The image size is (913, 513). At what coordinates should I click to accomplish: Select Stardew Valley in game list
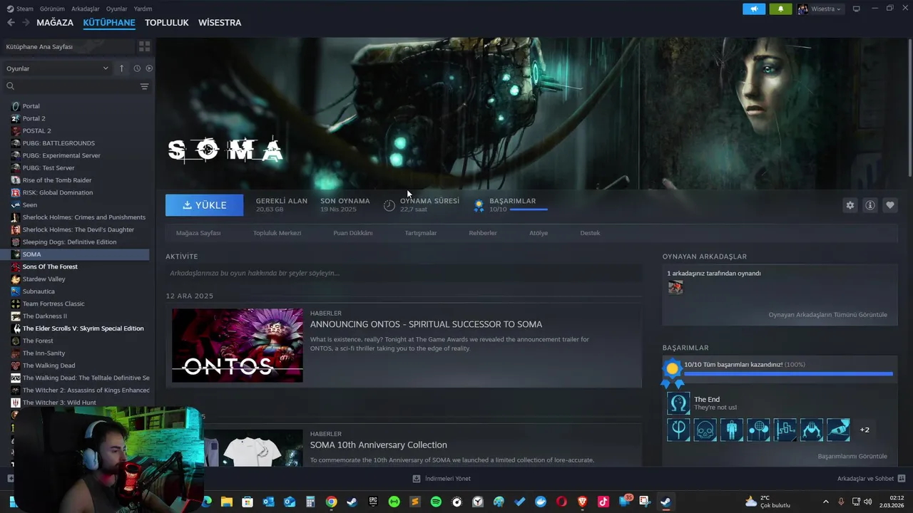44,279
